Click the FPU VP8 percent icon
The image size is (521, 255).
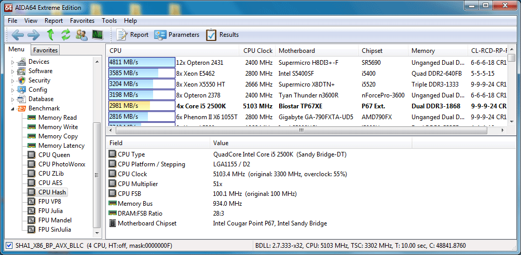coord(32,201)
